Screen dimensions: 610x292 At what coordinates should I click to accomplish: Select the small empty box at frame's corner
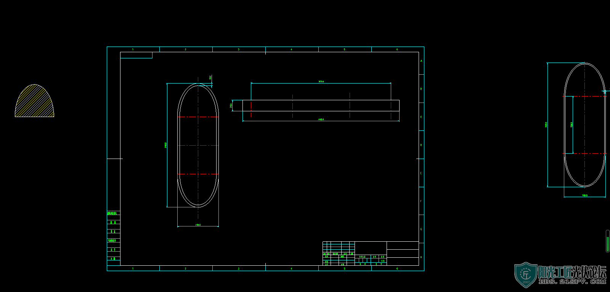(136, 55)
